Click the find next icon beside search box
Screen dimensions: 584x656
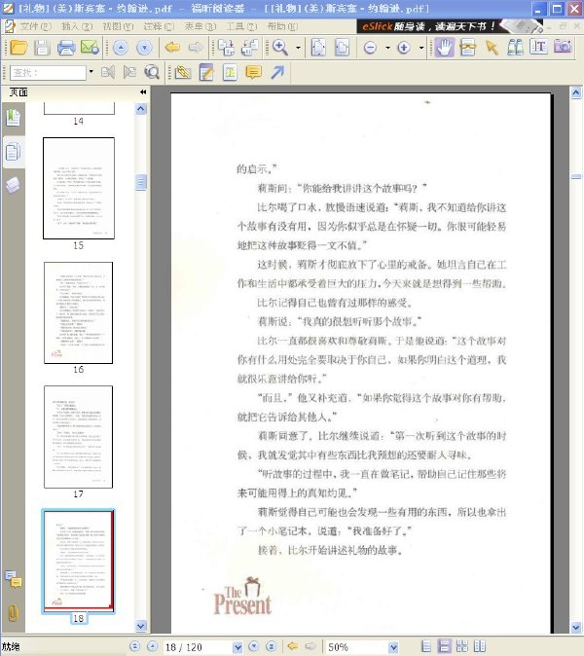point(129,72)
